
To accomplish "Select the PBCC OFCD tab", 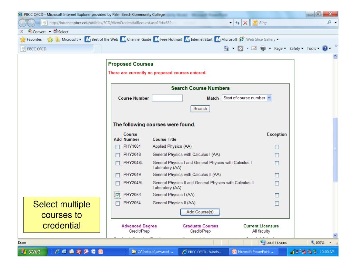I will point(56,49).
